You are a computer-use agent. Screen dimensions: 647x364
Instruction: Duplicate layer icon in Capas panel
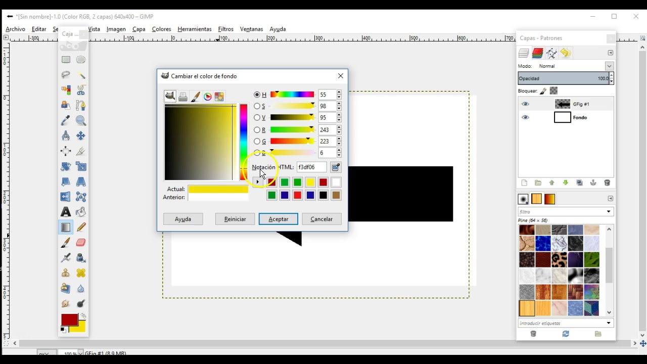[x=580, y=183]
